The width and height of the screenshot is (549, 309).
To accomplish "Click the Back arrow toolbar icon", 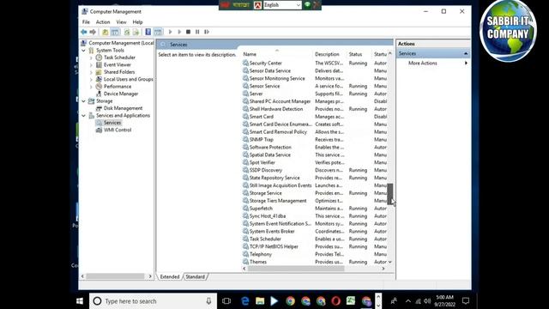I will pyautogui.click(x=84, y=32).
